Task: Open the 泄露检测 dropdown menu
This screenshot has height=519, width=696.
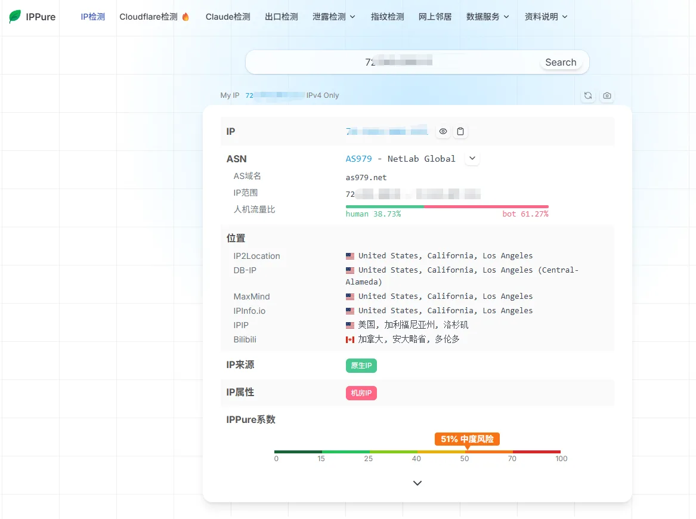Action: (x=333, y=17)
